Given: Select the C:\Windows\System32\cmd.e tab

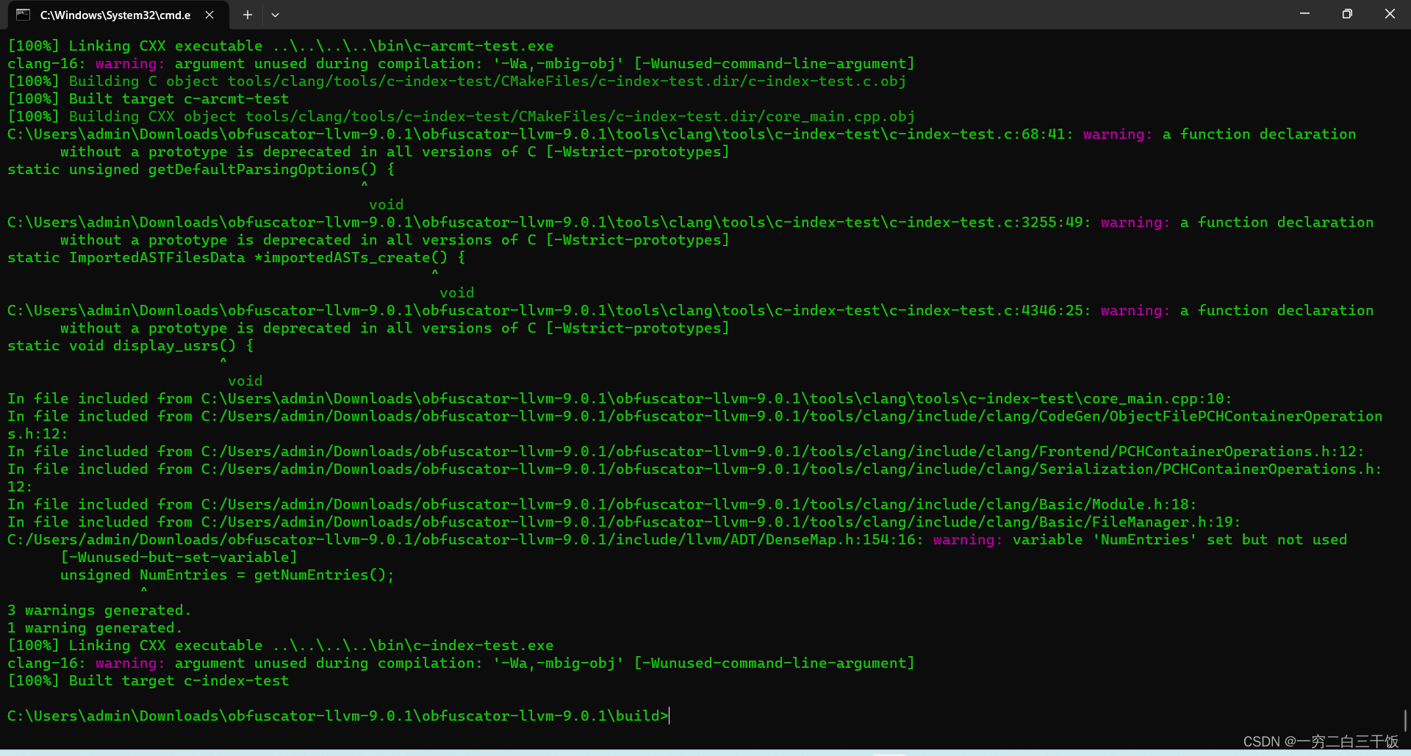Looking at the screenshot, I should (x=114, y=15).
